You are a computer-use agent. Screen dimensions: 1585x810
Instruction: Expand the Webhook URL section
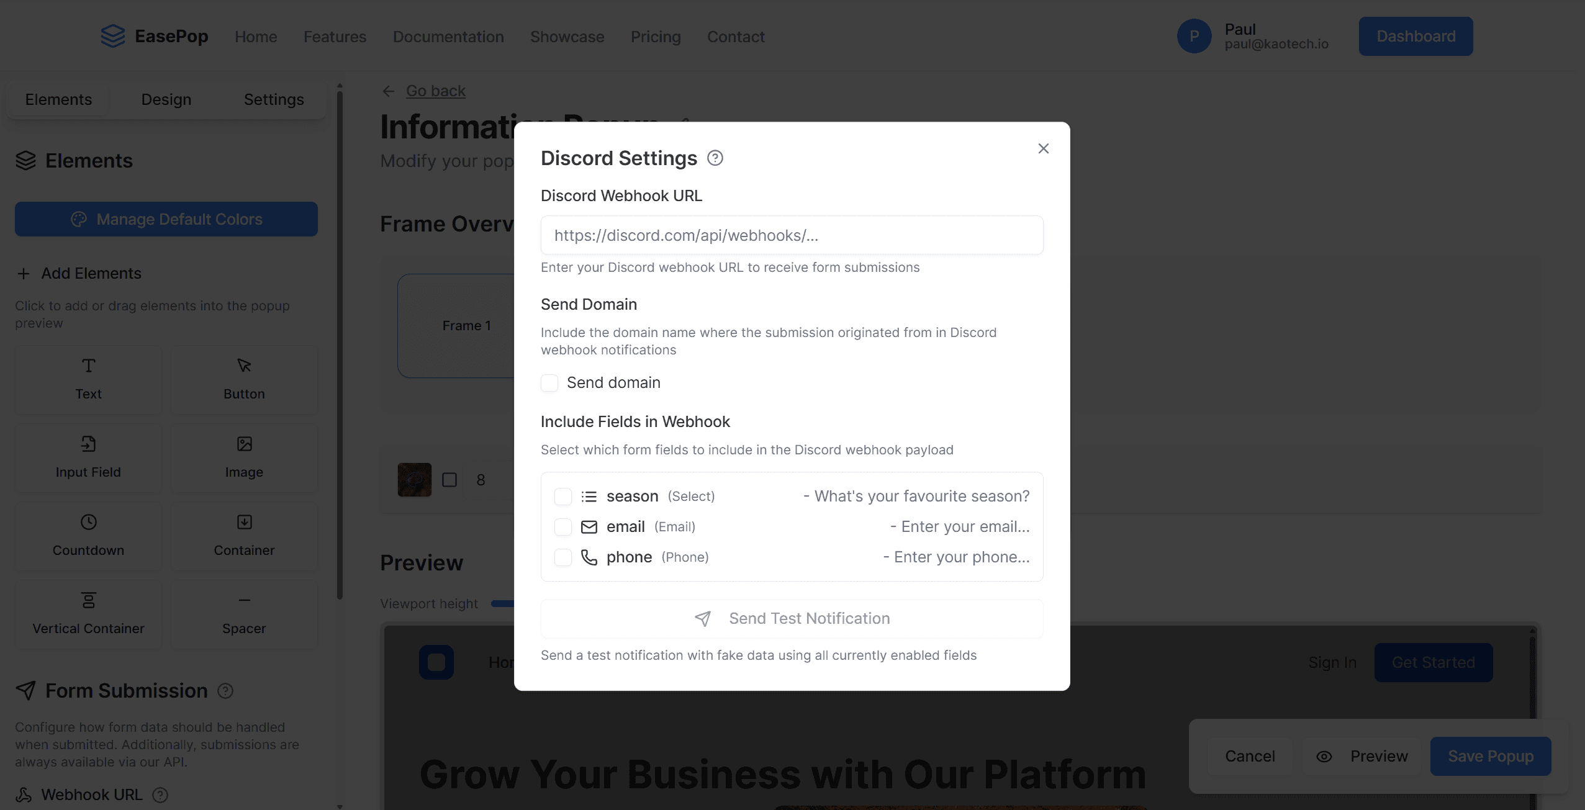click(91, 794)
